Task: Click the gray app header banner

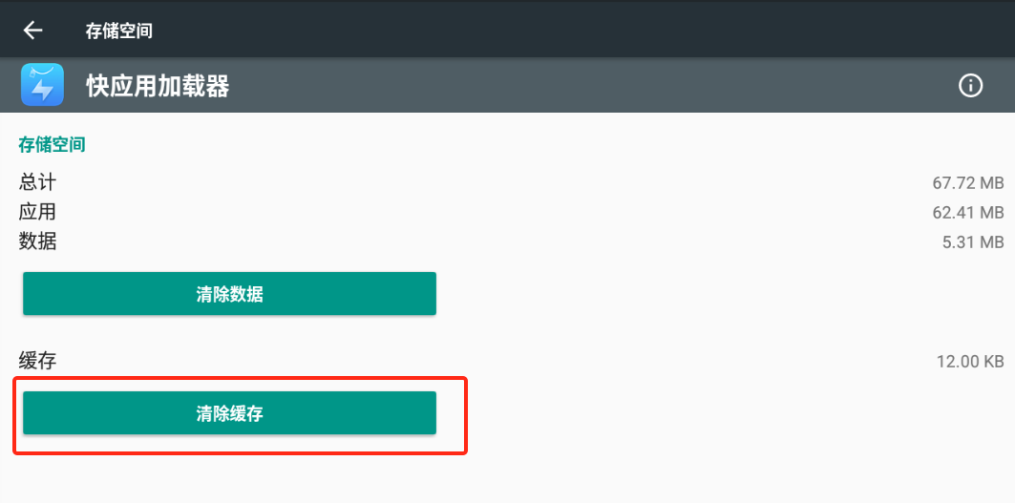Action: (573, 86)
